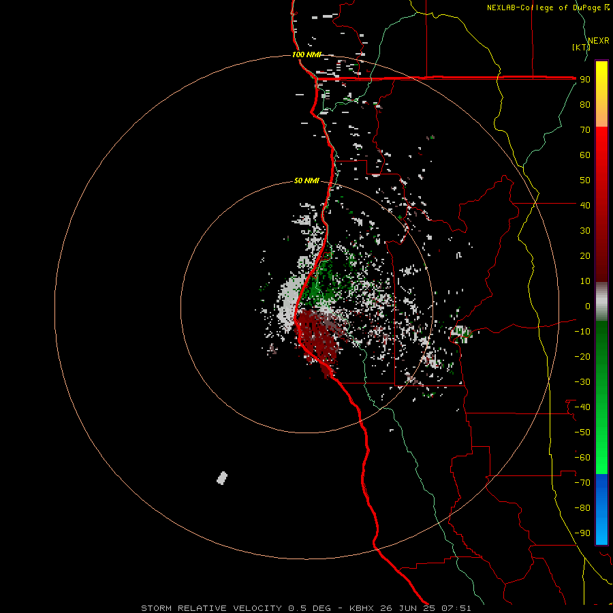This screenshot has height=613, width=613.
Task: Click the isolated gray echo blob offshore
Action: 222,477
